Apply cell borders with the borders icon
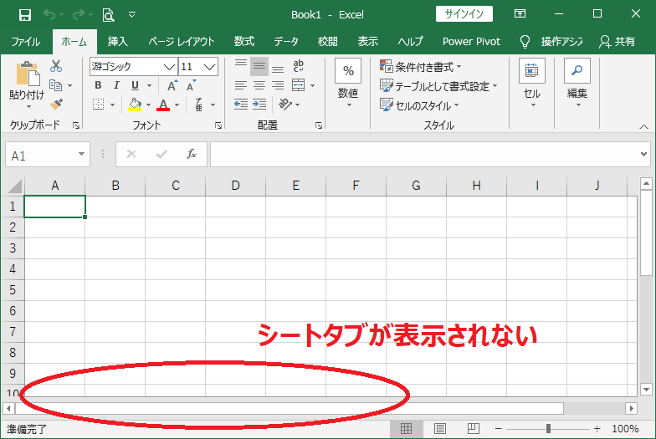The image size is (656, 439). pyautogui.click(x=99, y=105)
